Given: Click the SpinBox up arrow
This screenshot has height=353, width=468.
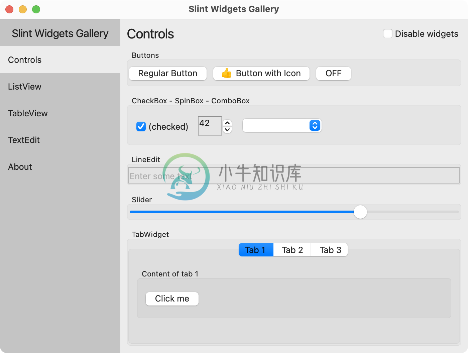Looking at the screenshot, I should pos(227,122).
